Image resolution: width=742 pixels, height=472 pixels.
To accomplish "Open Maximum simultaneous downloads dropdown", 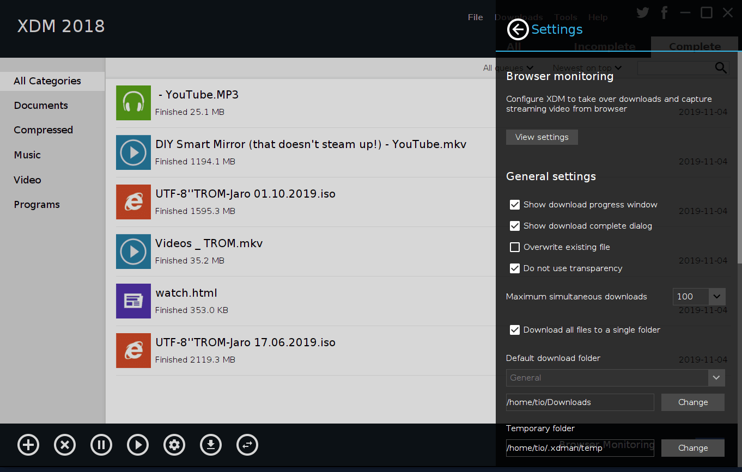I will point(716,297).
